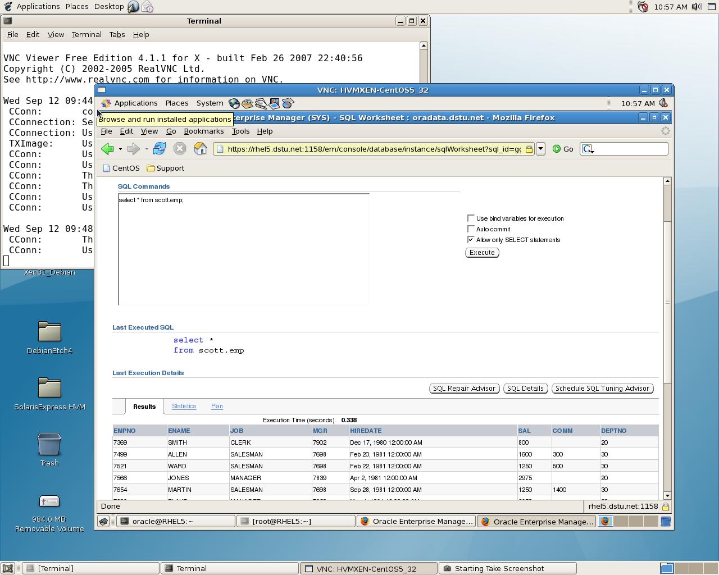Enable Use bind variables for execution
The image size is (719, 575).
471,218
